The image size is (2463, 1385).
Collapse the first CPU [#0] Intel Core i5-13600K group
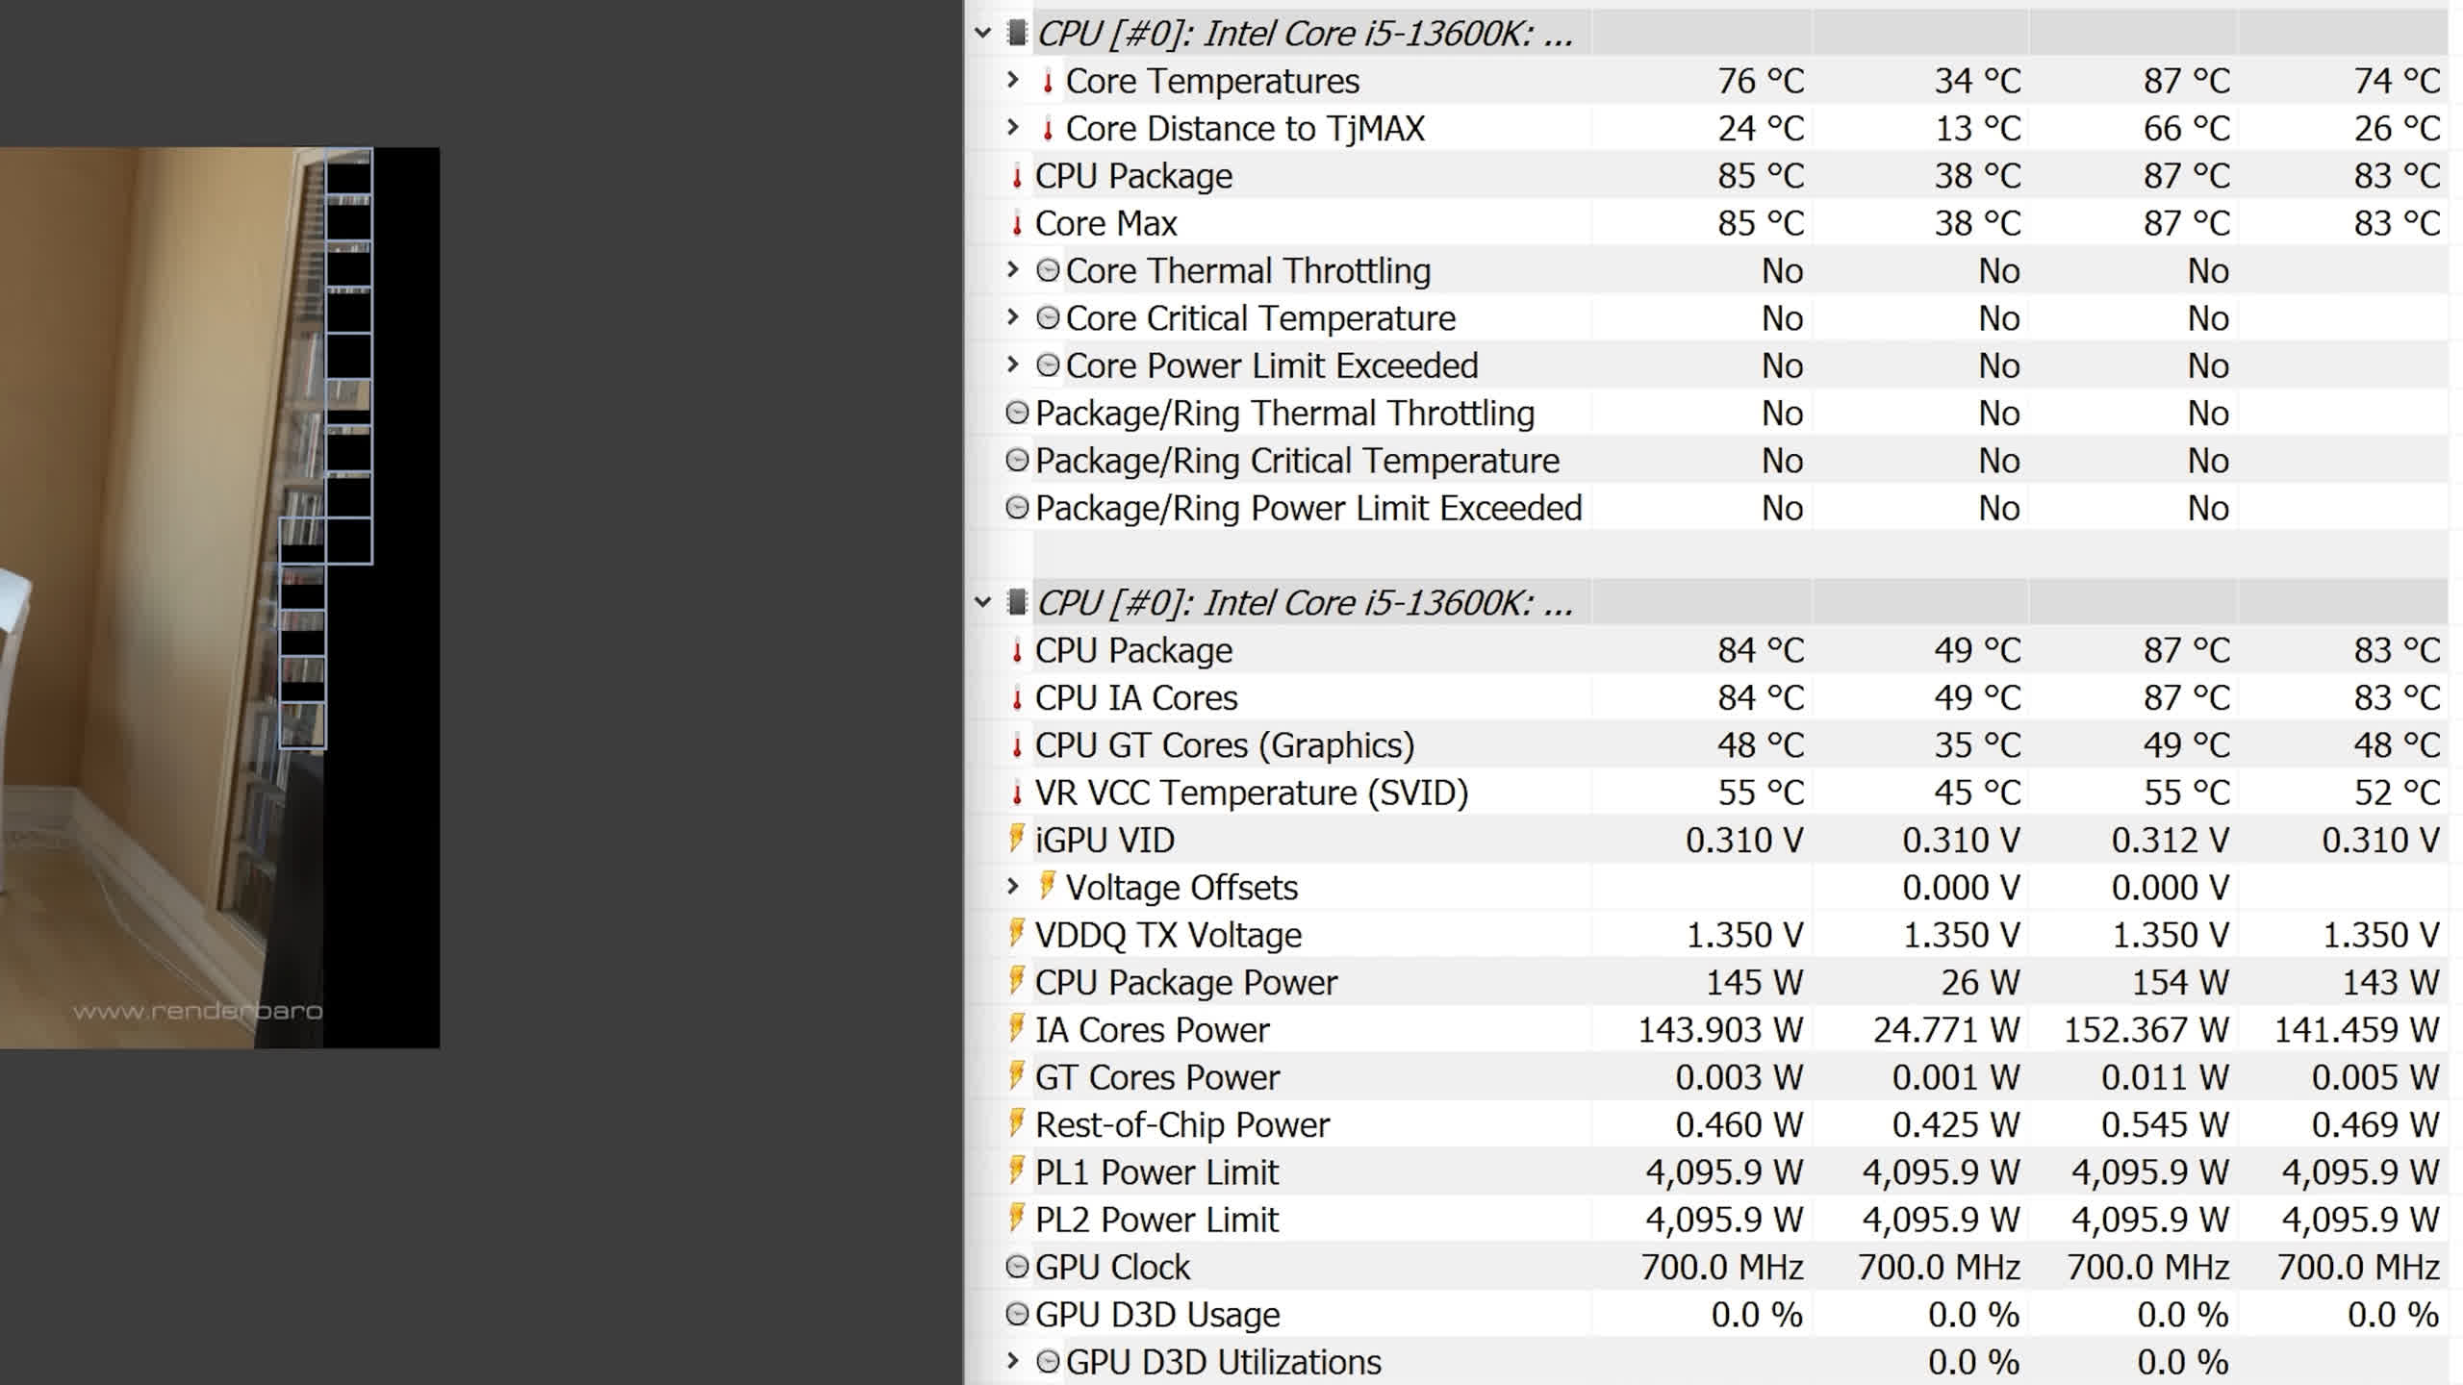point(982,34)
